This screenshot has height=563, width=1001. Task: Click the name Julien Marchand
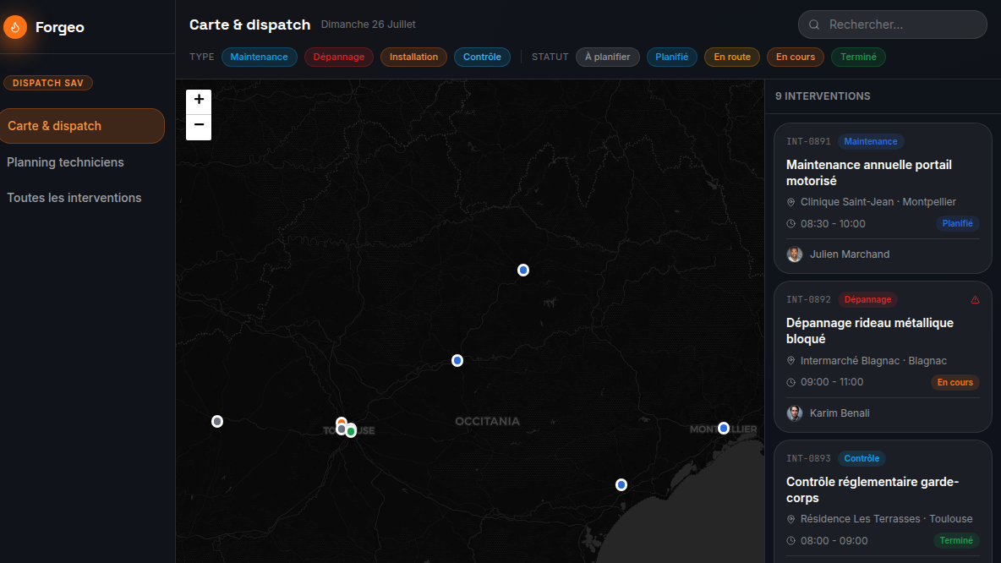850,254
